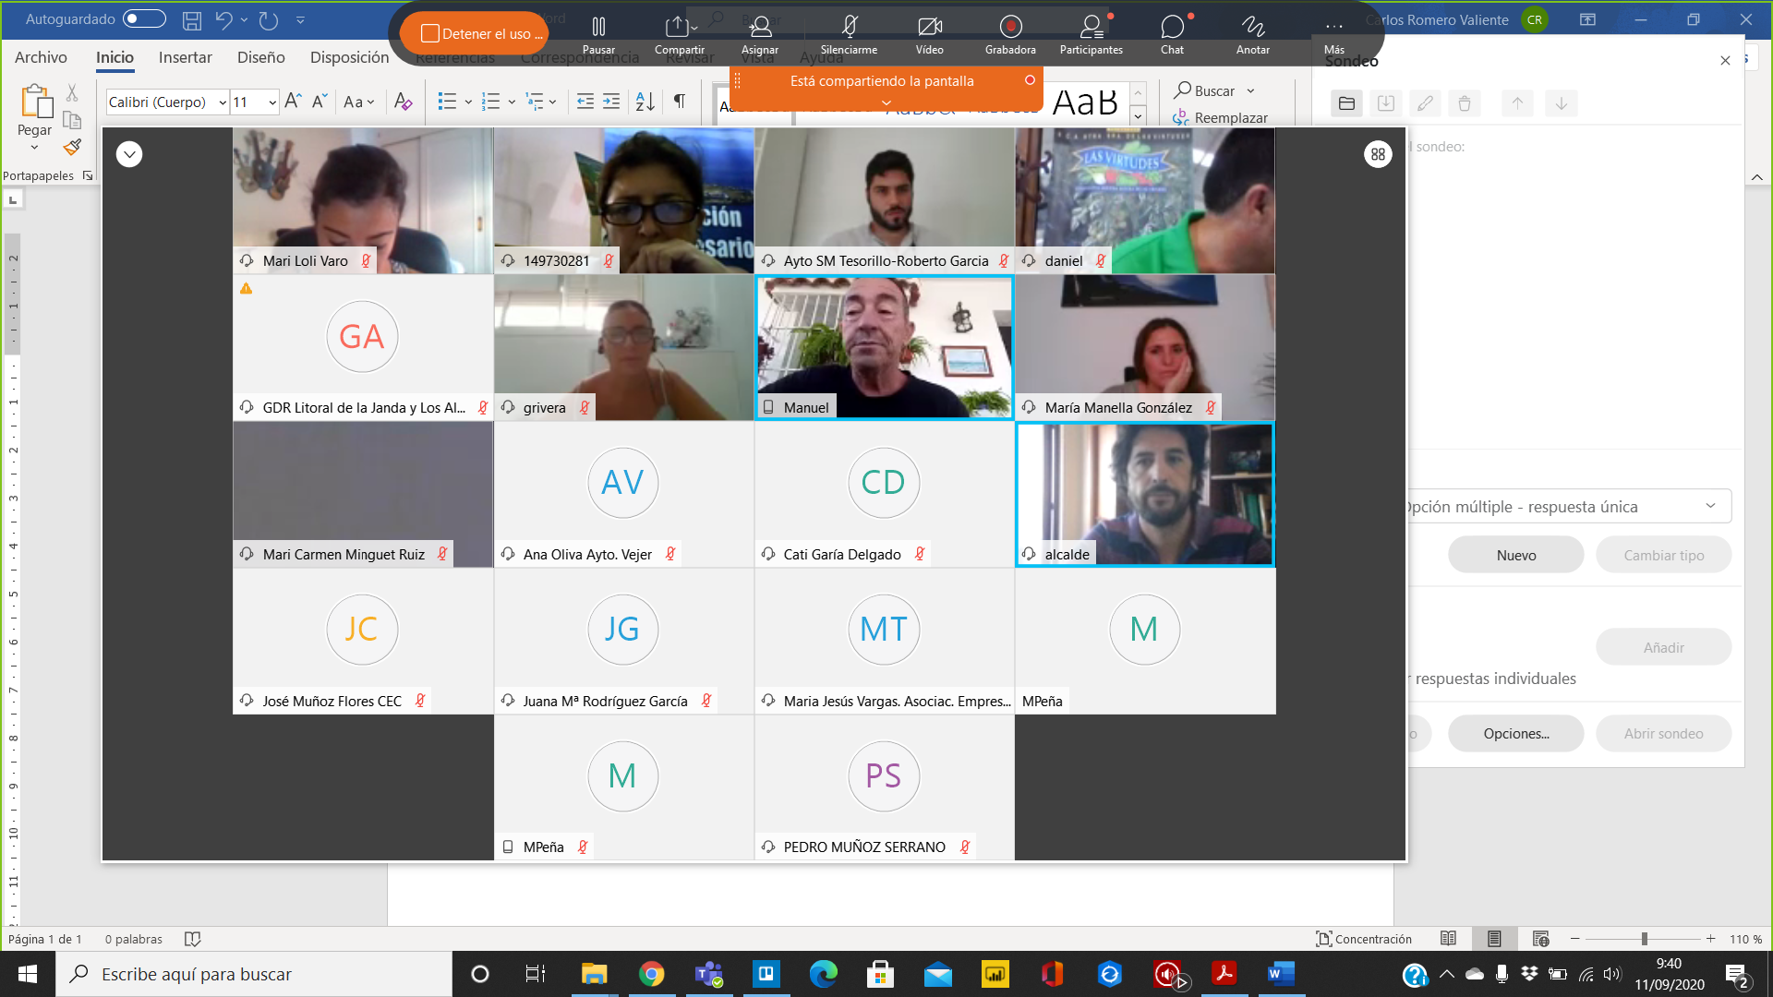Switch to the Inicio ribbon tab
This screenshot has height=997, width=1773.
tap(115, 57)
